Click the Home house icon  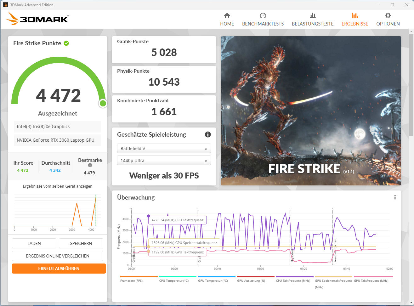pyautogui.click(x=227, y=15)
